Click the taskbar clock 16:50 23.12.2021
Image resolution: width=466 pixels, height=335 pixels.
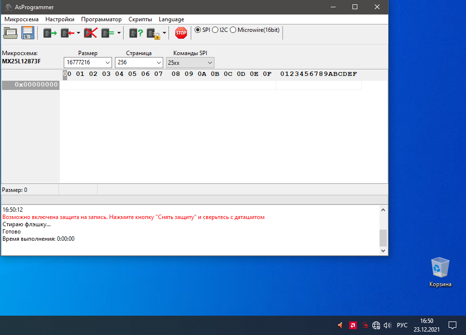click(x=426, y=325)
